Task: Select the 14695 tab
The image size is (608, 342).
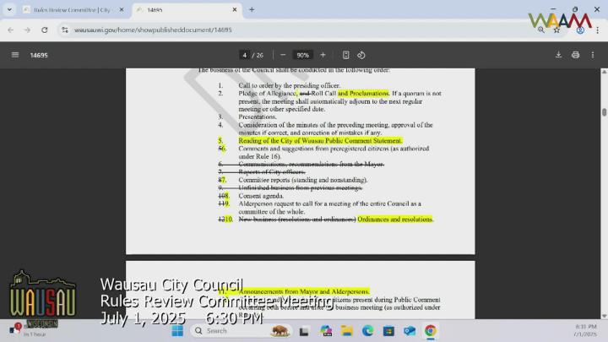Action: tap(187, 9)
